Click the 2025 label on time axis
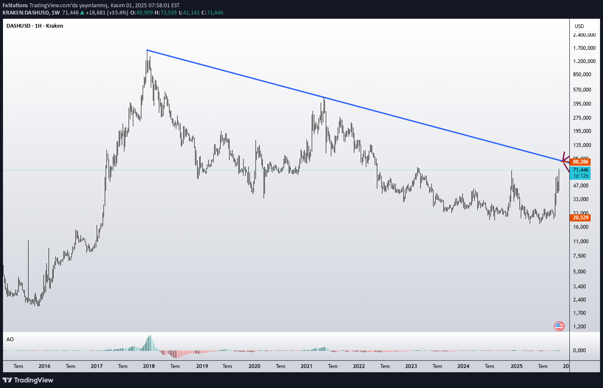This screenshot has width=603, height=388. tap(516, 366)
